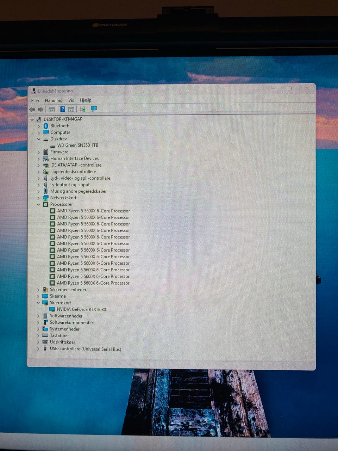This screenshot has width=338, height=451.
Task: Click the USB-controllere plug icon
Action: tap(45, 349)
